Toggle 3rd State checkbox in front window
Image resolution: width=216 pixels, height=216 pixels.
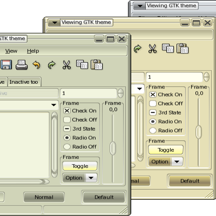click(67, 129)
